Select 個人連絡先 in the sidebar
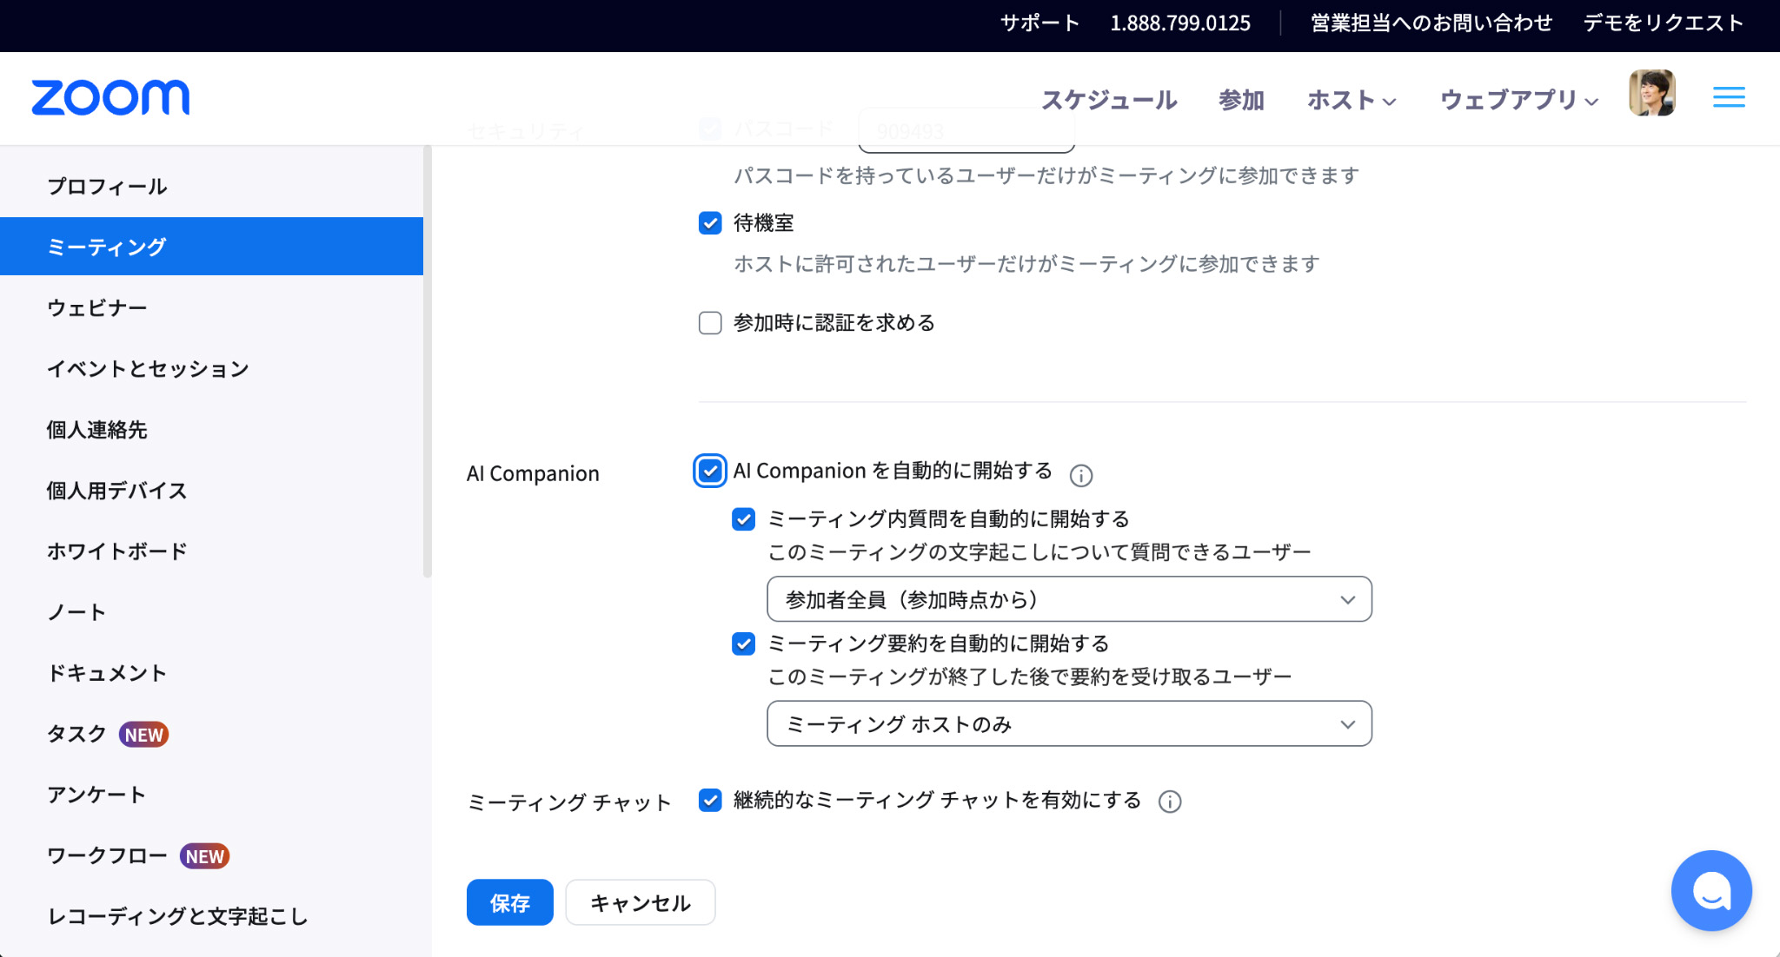 click(x=211, y=429)
